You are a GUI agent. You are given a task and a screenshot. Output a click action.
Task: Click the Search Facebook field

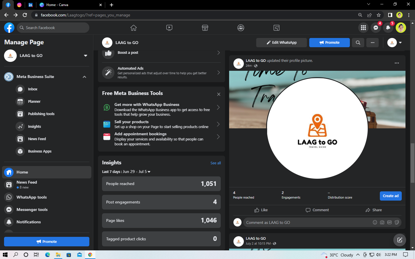[53, 28]
